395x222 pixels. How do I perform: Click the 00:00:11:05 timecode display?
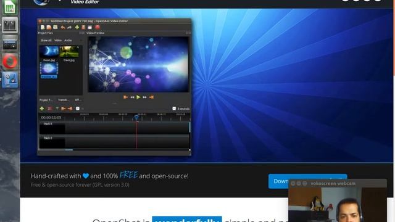tap(51, 118)
